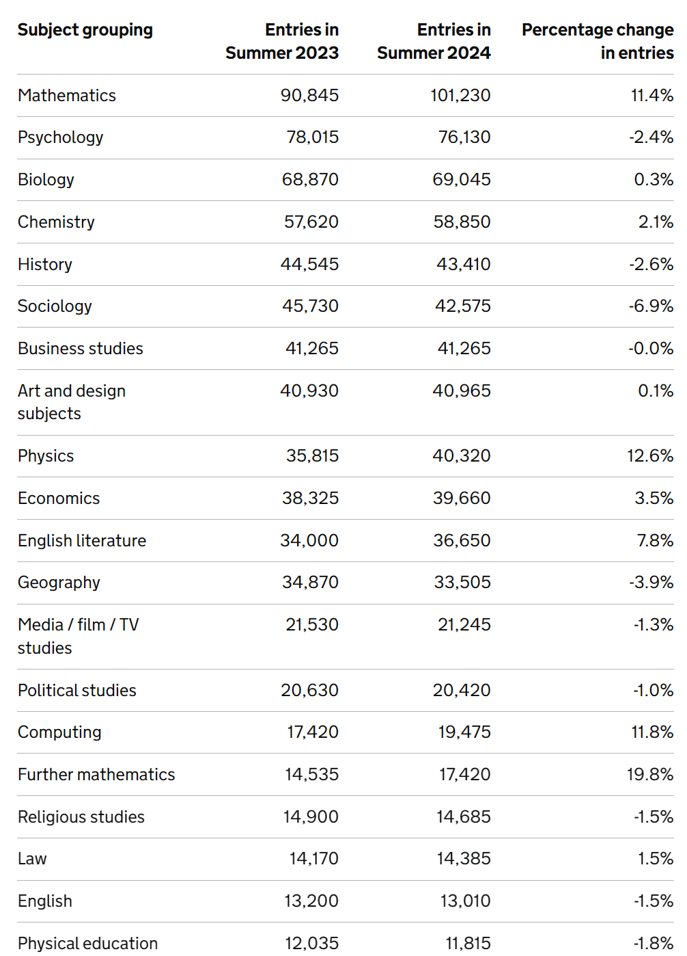The width and height of the screenshot is (687, 956).
Task: Click the Art and design subjects cell
Action: pyautogui.click(x=72, y=402)
